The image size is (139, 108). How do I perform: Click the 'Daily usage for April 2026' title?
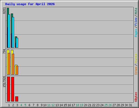pos(30,4)
